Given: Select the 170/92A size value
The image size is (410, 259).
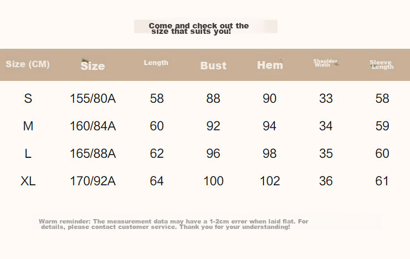Looking at the screenshot, I should pyautogui.click(x=93, y=181).
